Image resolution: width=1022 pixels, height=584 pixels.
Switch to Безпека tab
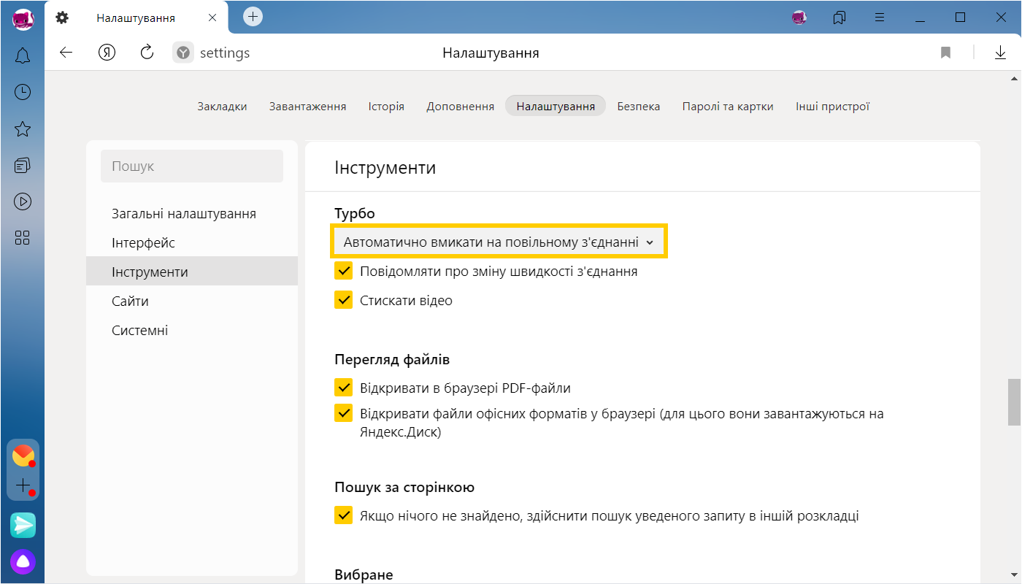tap(639, 107)
